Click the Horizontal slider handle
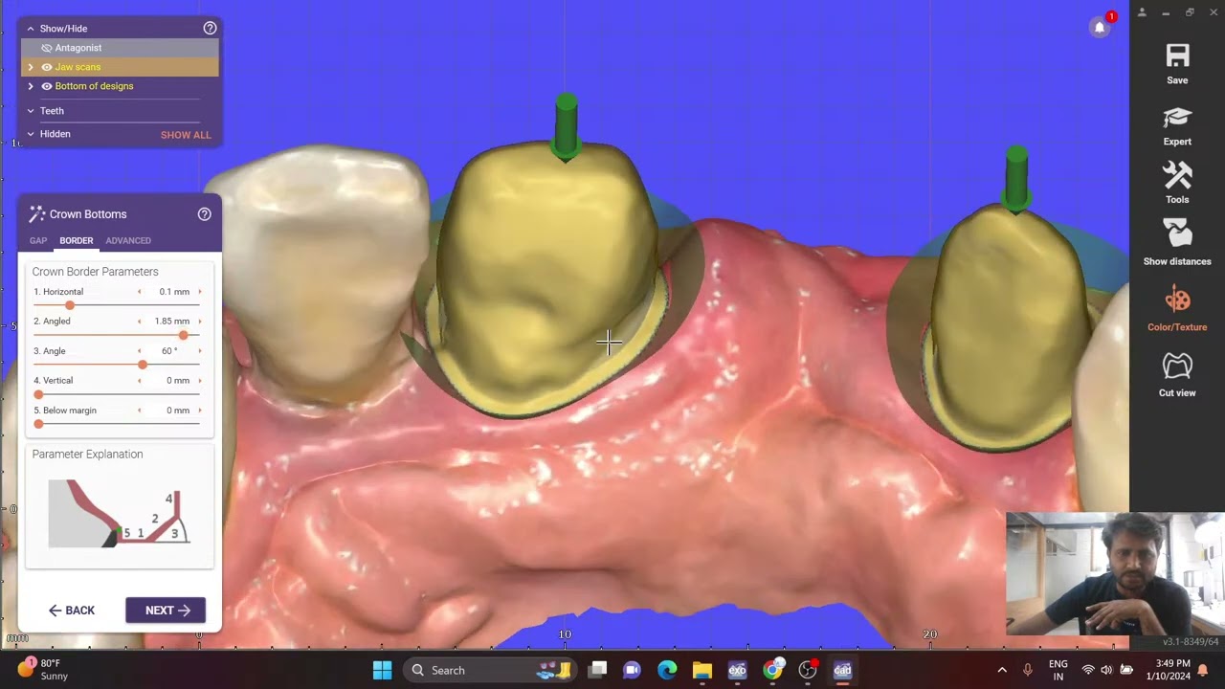Screen dimensions: 1225x689 tap(70, 305)
